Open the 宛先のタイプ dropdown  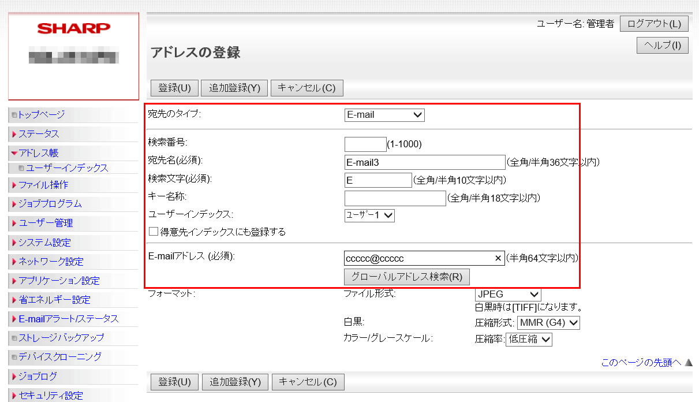tap(384, 115)
